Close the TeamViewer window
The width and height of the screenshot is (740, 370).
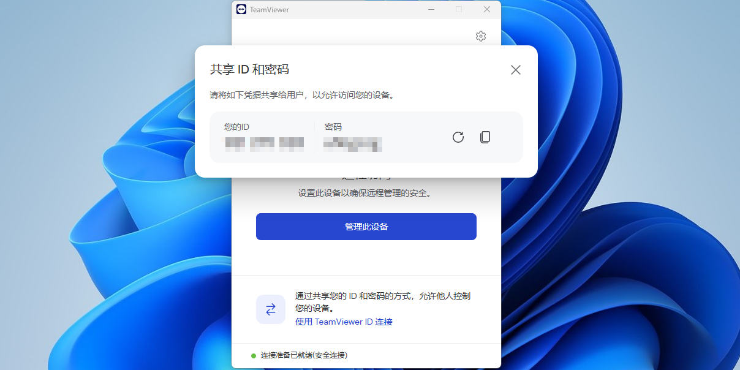(x=486, y=9)
